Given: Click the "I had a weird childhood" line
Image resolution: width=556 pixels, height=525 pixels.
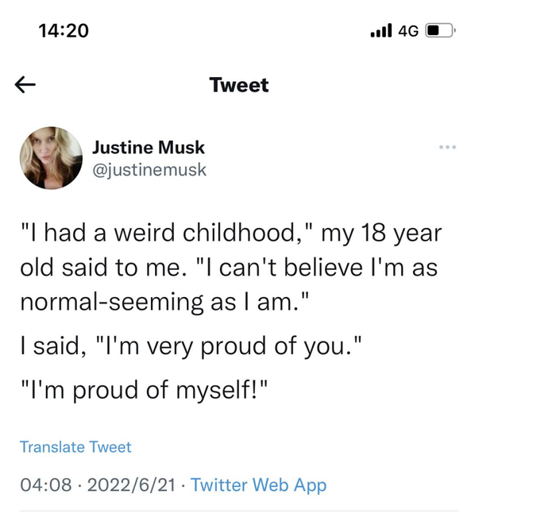Looking at the screenshot, I should point(159,234).
